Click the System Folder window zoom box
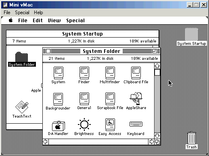Viewport: 209px width, 156px height. point(155,51)
